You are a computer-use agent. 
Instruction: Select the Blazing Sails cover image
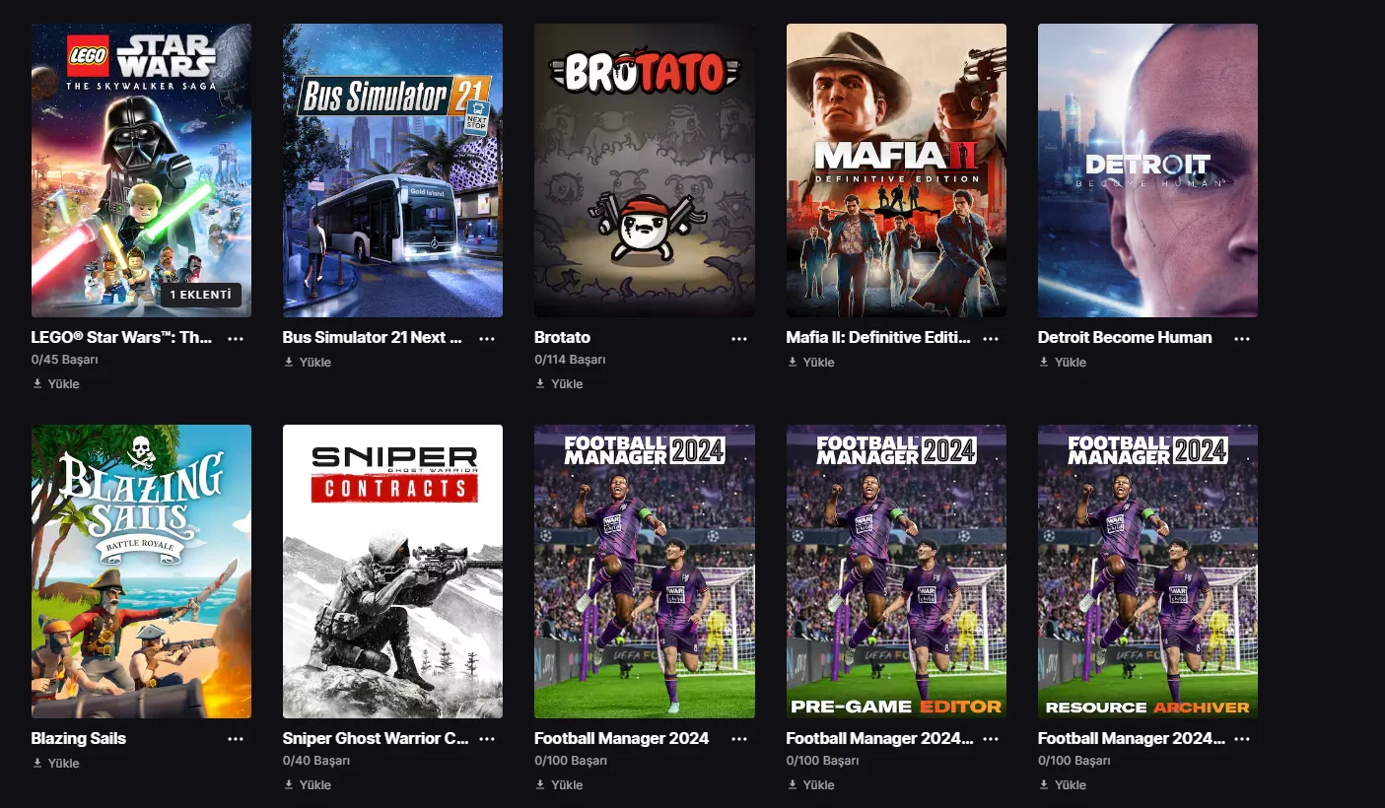(141, 572)
